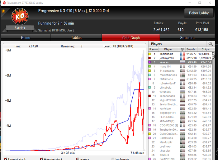Toggle the Average stack checkbox

tap(41, 159)
